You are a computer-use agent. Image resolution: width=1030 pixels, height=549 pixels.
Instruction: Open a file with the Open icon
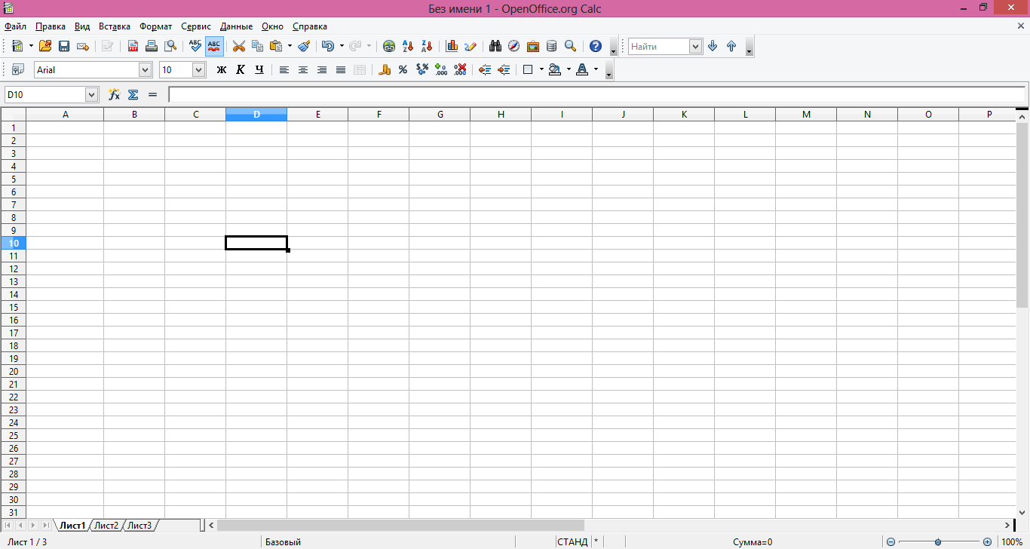pyautogui.click(x=45, y=46)
